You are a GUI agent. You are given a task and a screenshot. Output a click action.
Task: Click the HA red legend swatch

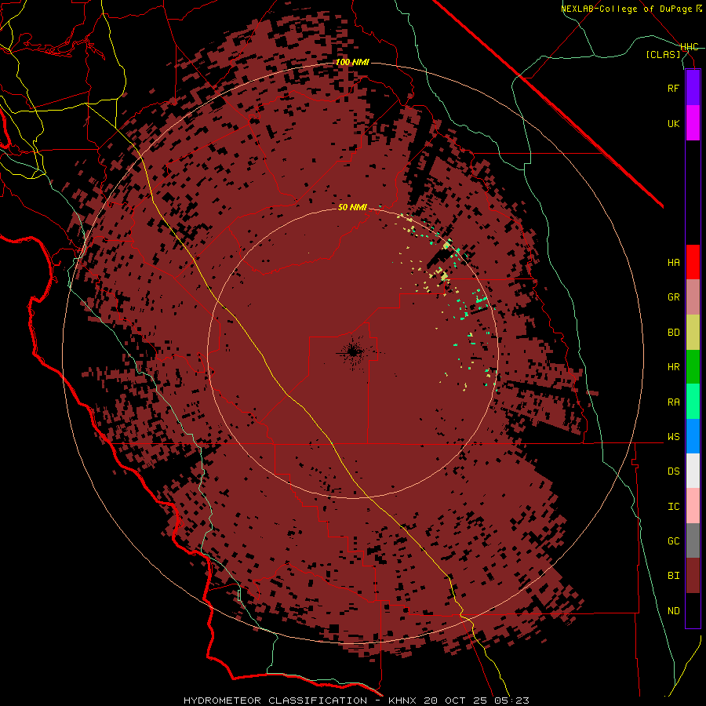(693, 262)
